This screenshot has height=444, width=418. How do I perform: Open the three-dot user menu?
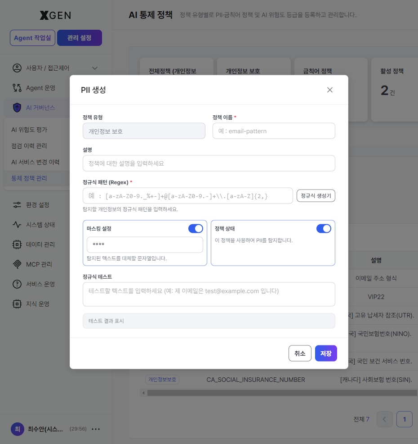pos(96,429)
